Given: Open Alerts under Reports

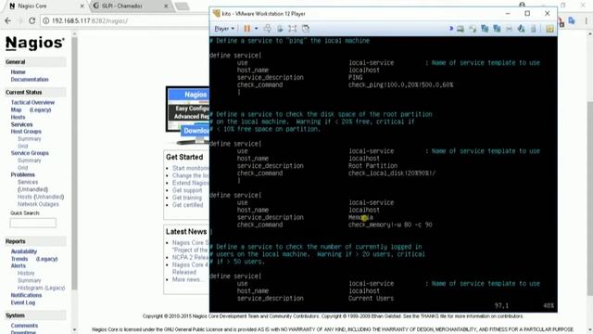Looking at the screenshot, I should tap(19, 266).
